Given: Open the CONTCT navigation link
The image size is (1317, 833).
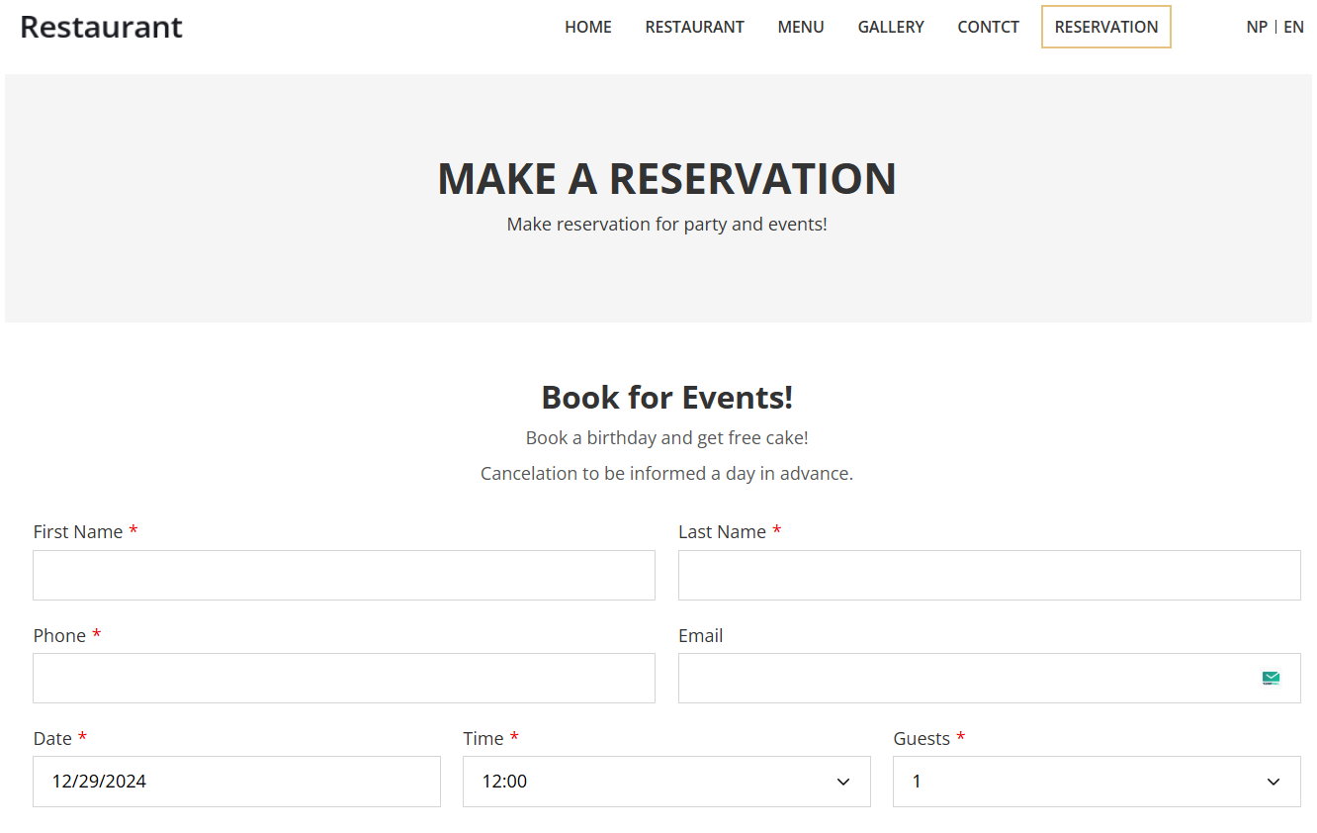Looking at the screenshot, I should point(988,27).
